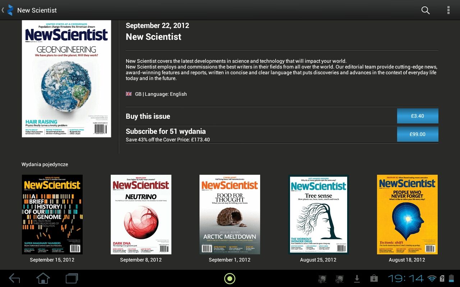Screen dimensions: 460x287
Task: Open Evernote warning notification icon
Action: click(340, 279)
